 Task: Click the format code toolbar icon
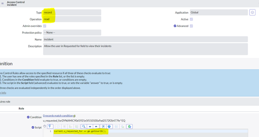click(x=65, y=126)
